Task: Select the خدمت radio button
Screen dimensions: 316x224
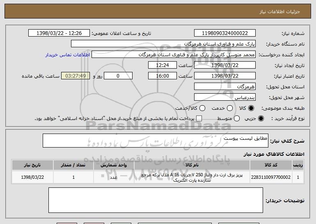Action: pos(230,108)
